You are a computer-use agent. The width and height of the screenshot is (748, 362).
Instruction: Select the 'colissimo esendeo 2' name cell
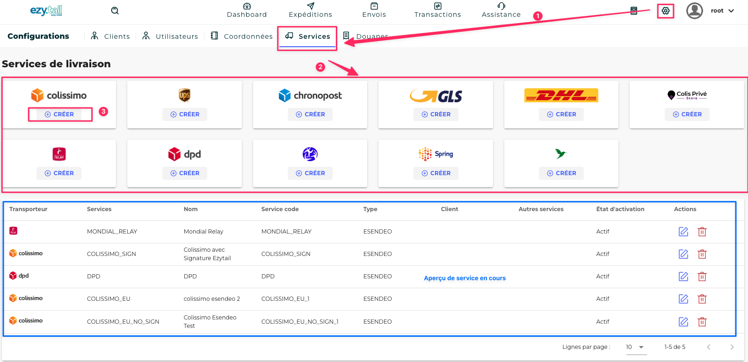(212, 299)
